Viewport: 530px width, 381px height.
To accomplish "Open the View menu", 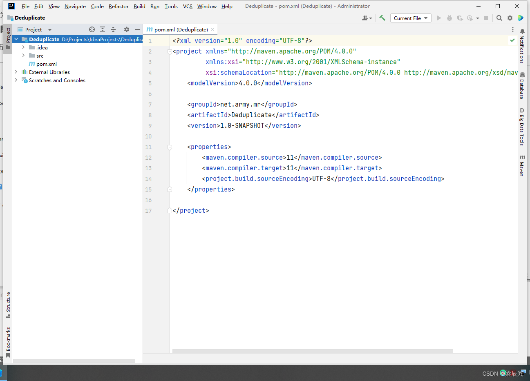I will tap(54, 6).
